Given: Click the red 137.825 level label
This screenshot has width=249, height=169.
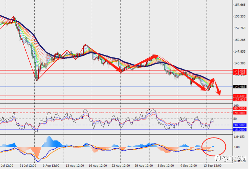Looking at the screenshot, I should (240, 100).
